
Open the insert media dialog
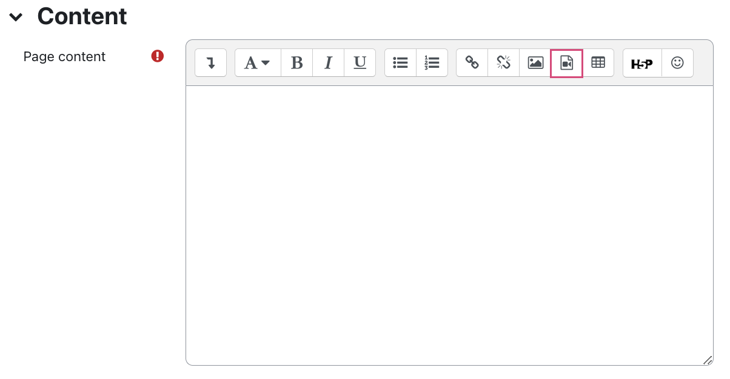pos(566,62)
